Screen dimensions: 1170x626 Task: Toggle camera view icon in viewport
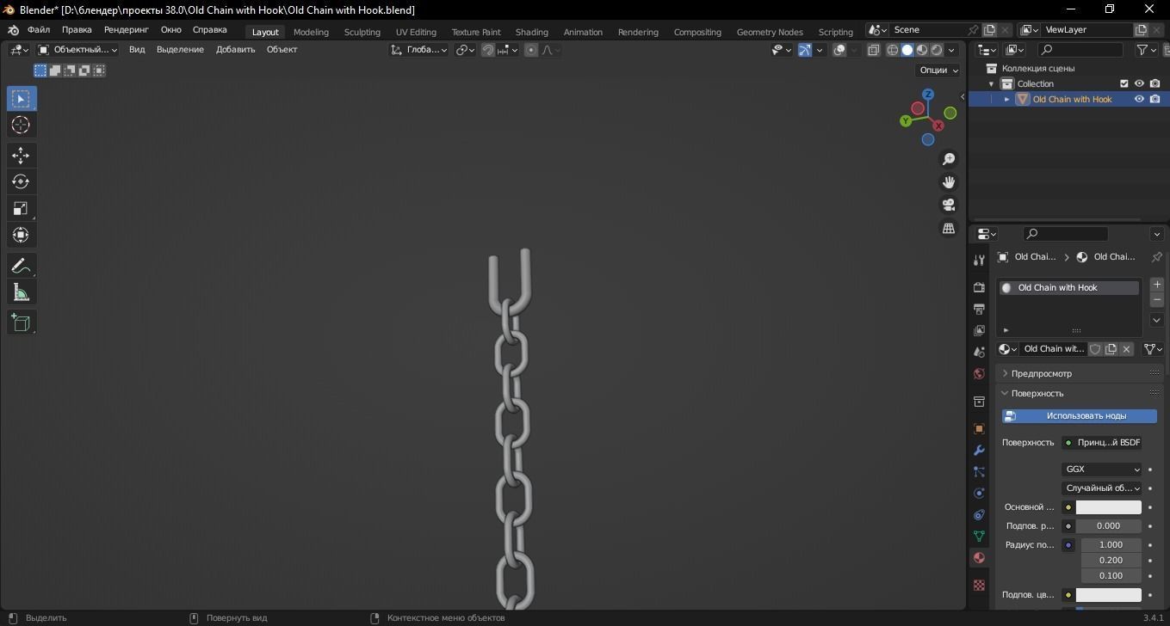[949, 206]
